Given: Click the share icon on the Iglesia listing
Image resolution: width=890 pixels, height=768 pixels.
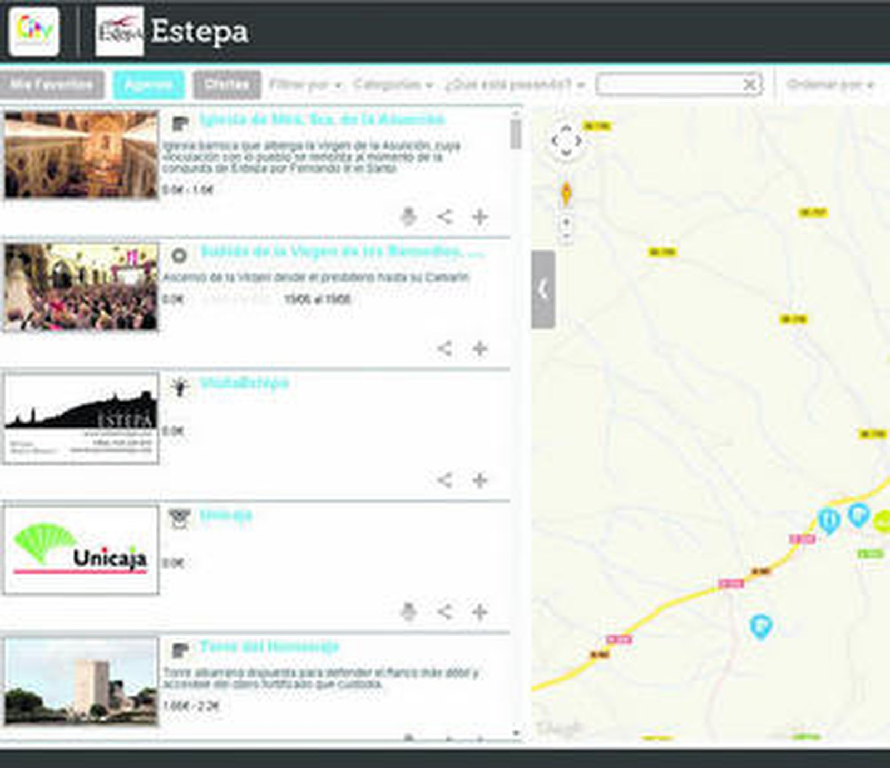Looking at the screenshot, I should tap(444, 216).
